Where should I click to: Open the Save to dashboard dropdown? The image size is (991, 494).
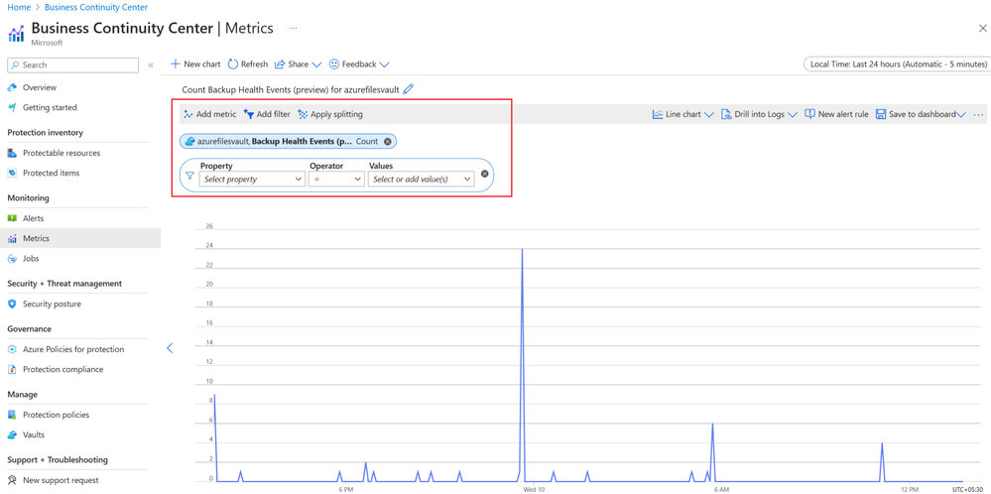pyautogui.click(x=921, y=114)
